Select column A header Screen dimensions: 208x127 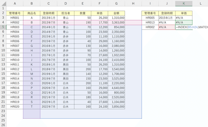point(15,4)
